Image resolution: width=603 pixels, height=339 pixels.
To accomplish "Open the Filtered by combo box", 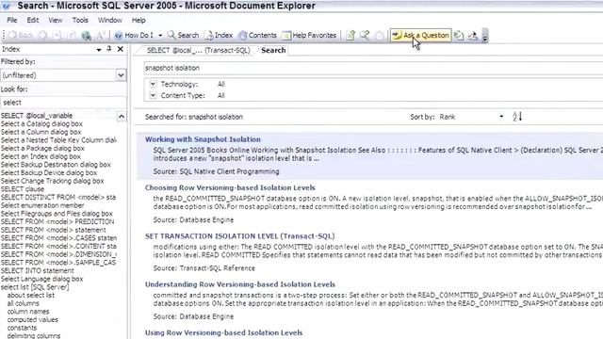I will pyautogui.click(x=63, y=75).
